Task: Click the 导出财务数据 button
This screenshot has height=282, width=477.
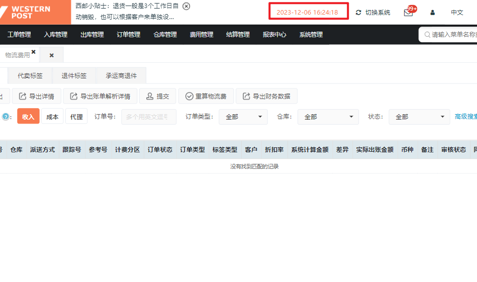Action: point(266,97)
